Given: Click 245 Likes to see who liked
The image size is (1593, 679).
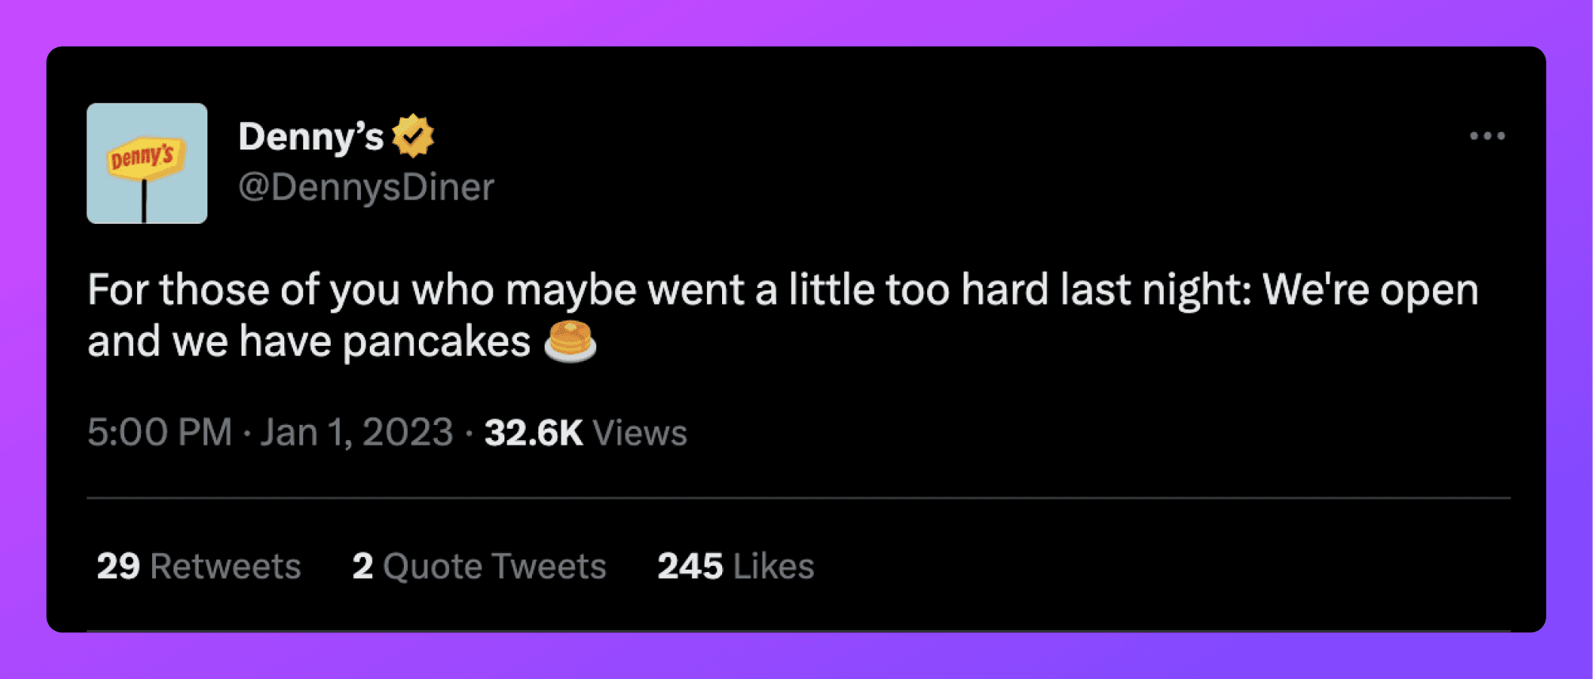Looking at the screenshot, I should pyautogui.click(x=733, y=566).
